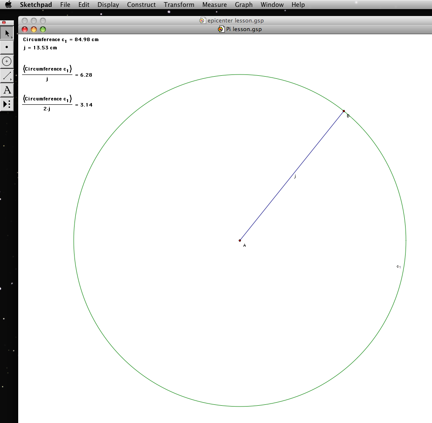
Task: Open the Edit menu
Action: 84,5
